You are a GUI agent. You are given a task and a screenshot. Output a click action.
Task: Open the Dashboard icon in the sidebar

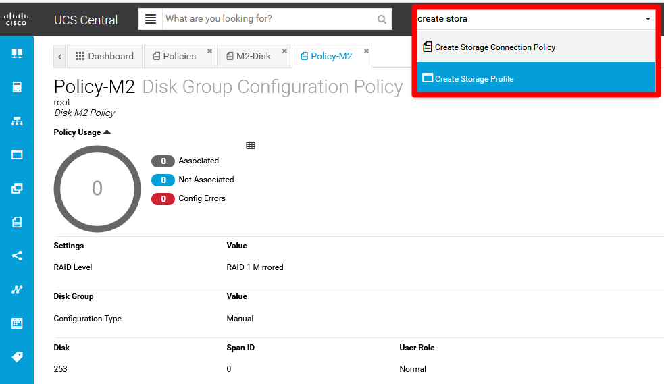click(17, 53)
